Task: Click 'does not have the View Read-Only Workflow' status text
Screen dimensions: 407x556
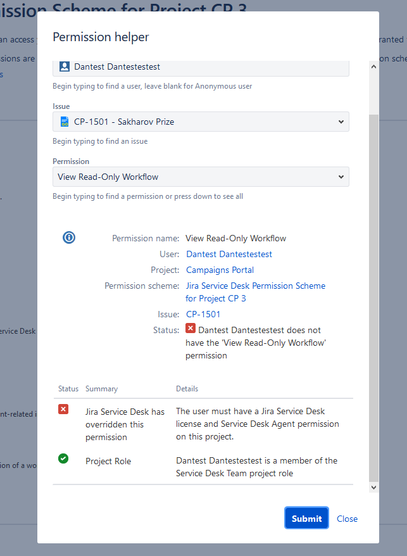Action: point(255,343)
